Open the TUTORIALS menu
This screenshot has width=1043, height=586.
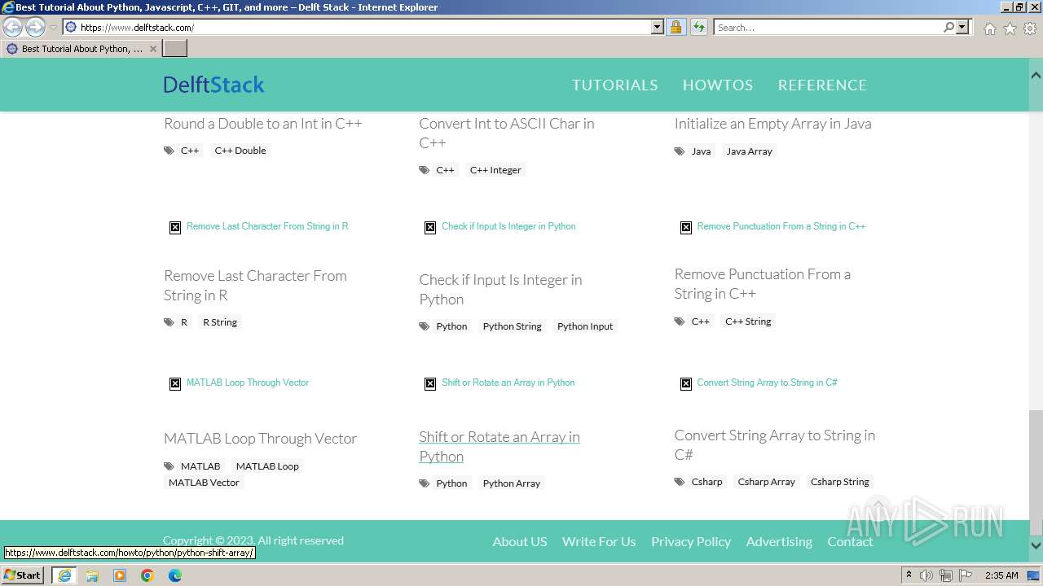coord(614,85)
